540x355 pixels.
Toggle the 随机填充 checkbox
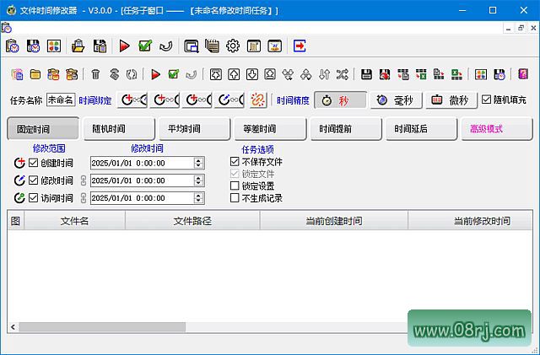(x=486, y=100)
